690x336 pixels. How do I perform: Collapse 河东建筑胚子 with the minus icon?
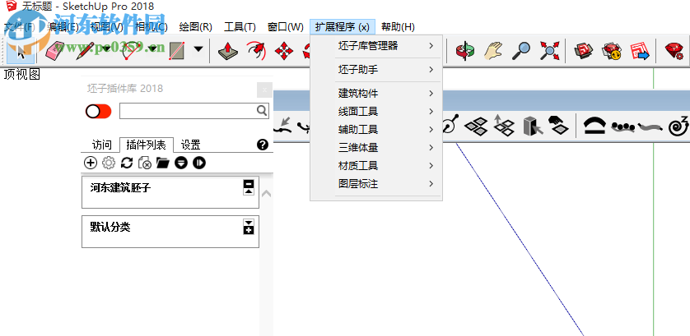tap(249, 183)
